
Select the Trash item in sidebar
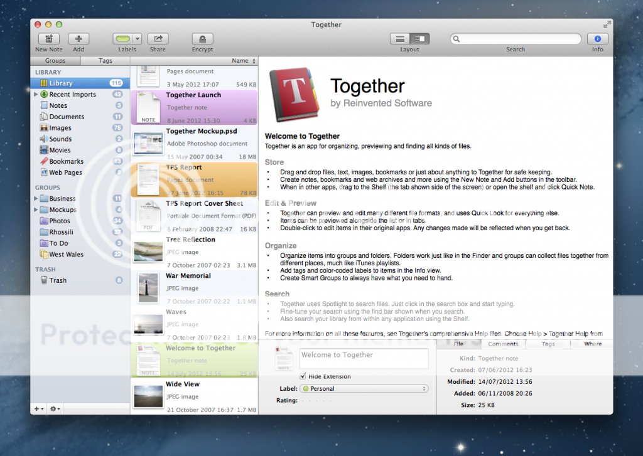pos(58,280)
